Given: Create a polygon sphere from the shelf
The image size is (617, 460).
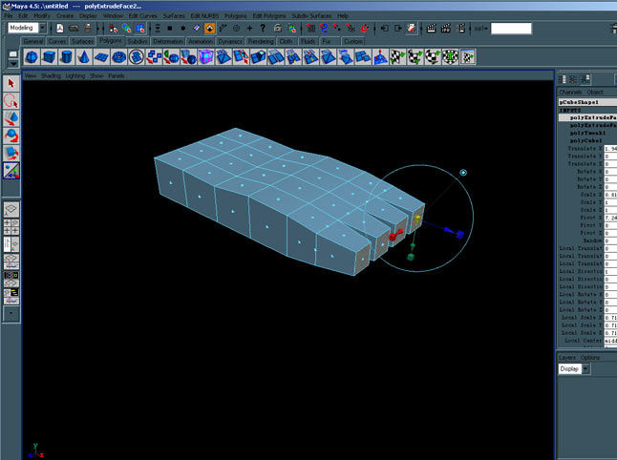Looking at the screenshot, I should (x=32, y=57).
